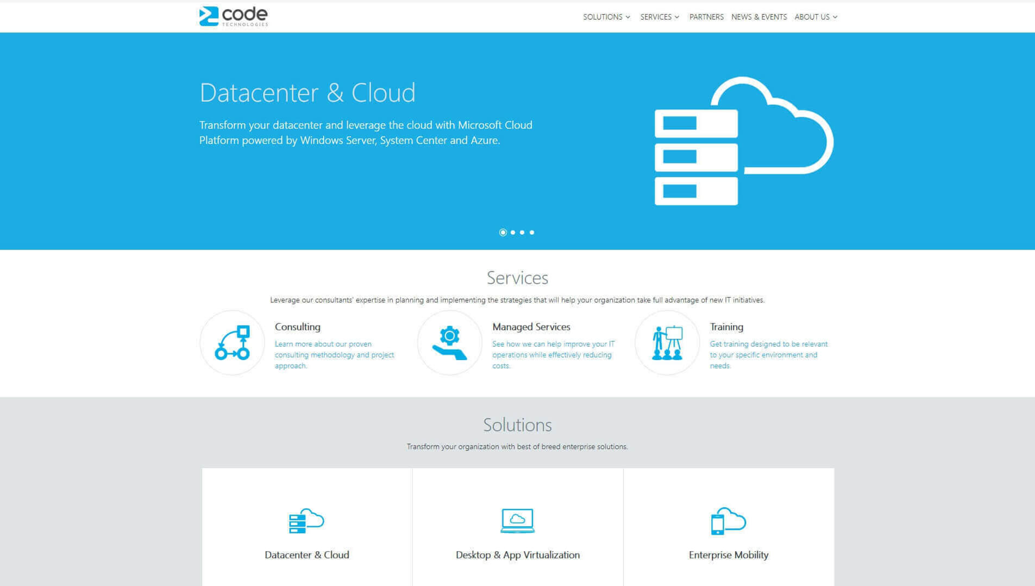Image resolution: width=1035 pixels, height=586 pixels.
Task: Click 'Leverage our consultants' expertise' paragraph
Action: click(517, 300)
